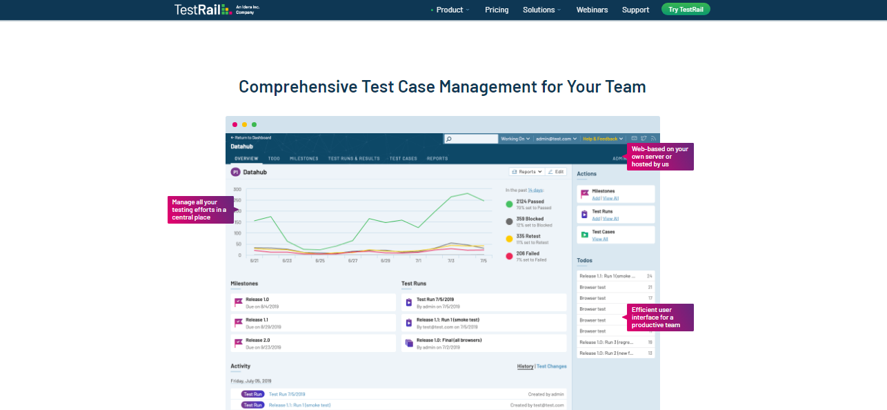The width and height of the screenshot is (887, 410).
Task: Switch to the Milestones tab
Action: [x=304, y=159]
